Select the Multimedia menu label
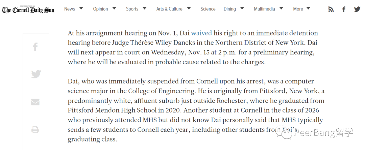The width and height of the screenshot is (365, 150). 264,9
